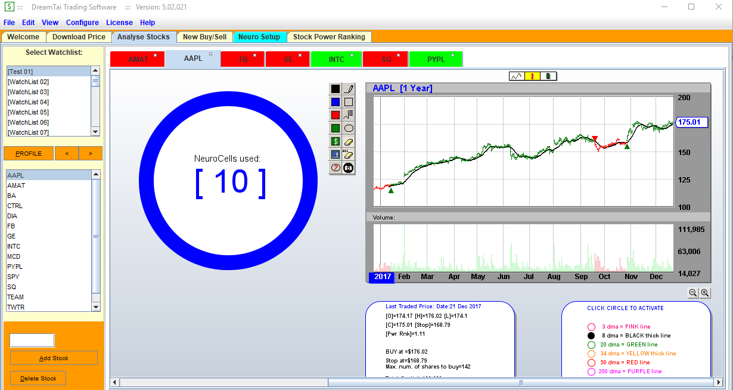Select TWTR in the stock list
This screenshot has height=390, width=733.
[x=48, y=307]
